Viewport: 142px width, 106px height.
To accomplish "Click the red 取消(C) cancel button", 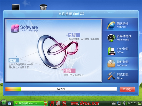I will coord(127,89).
